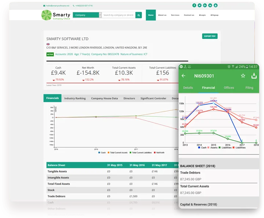
Task: Toggle the Cash legend swatch on web chart
Action: [x=99, y=153]
